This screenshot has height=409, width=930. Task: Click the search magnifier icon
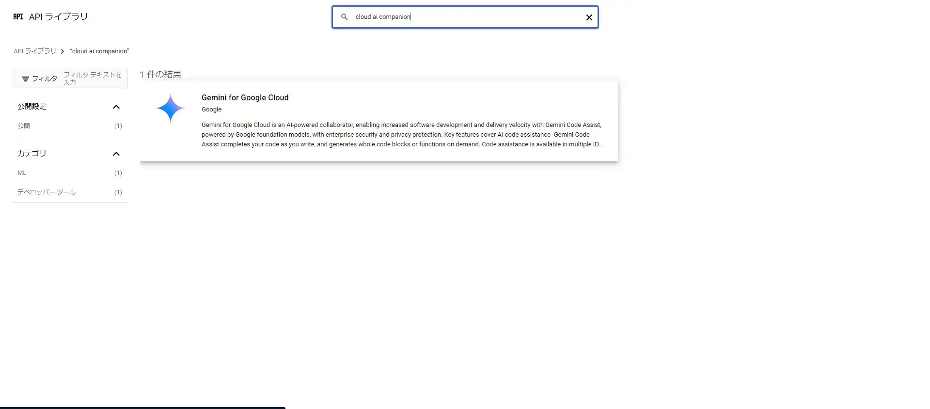345,17
